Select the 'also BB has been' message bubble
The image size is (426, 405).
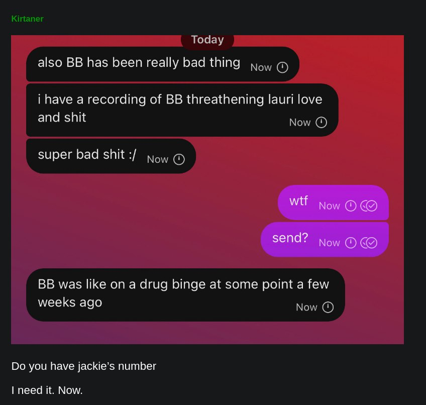point(162,64)
